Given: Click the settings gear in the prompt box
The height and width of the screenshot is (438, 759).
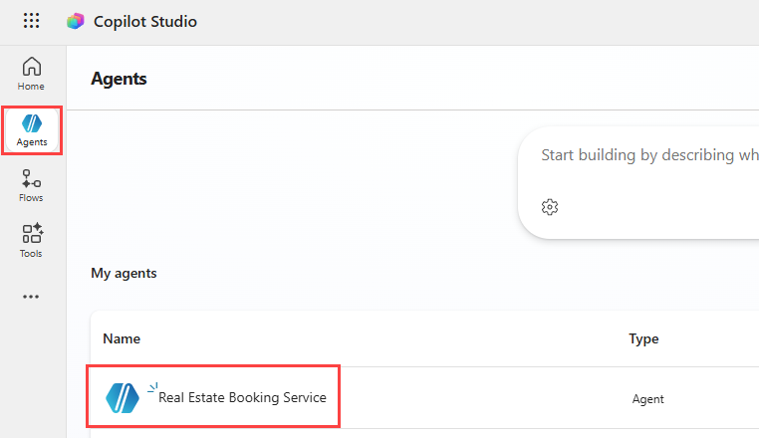Looking at the screenshot, I should tap(550, 207).
